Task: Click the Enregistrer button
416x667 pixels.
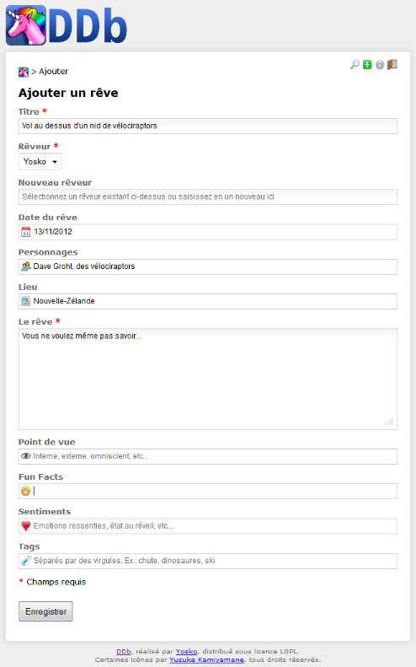Action: click(x=45, y=611)
